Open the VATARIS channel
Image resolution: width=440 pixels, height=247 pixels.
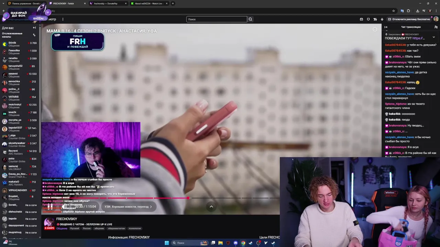click(x=20, y=98)
